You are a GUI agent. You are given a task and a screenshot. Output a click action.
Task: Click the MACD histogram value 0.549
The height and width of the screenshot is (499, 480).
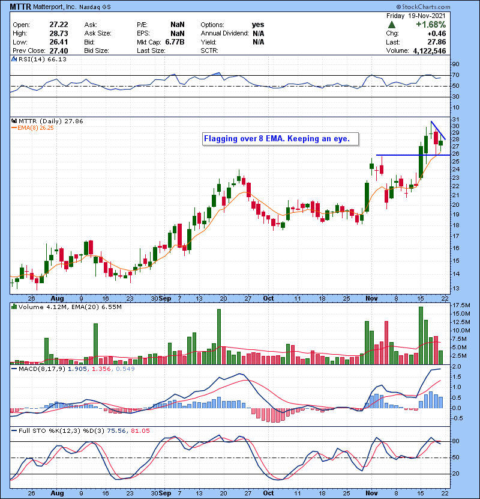[125, 369]
